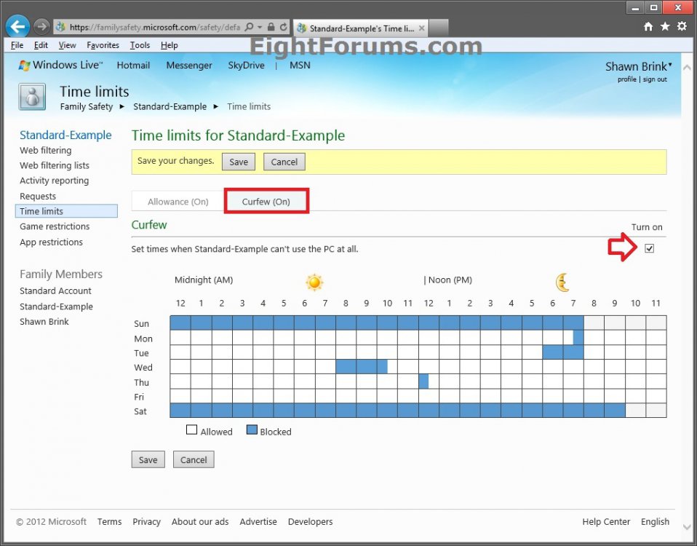The width and height of the screenshot is (697, 546).
Task: Open the Tools menu
Action: click(140, 45)
